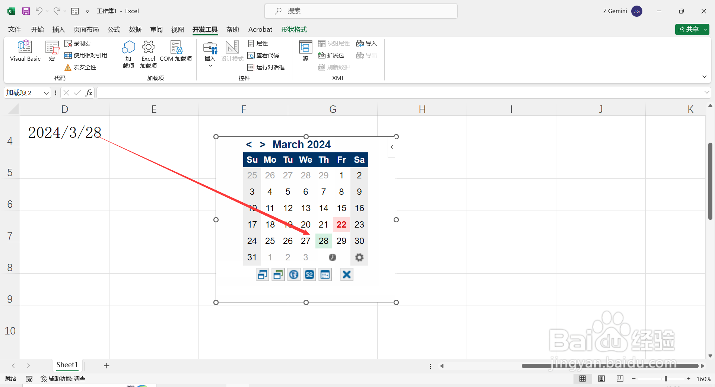The width and height of the screenshot is (715, 387).
Task: Click the search box in the title bar
Action: [x=361, y=11]
